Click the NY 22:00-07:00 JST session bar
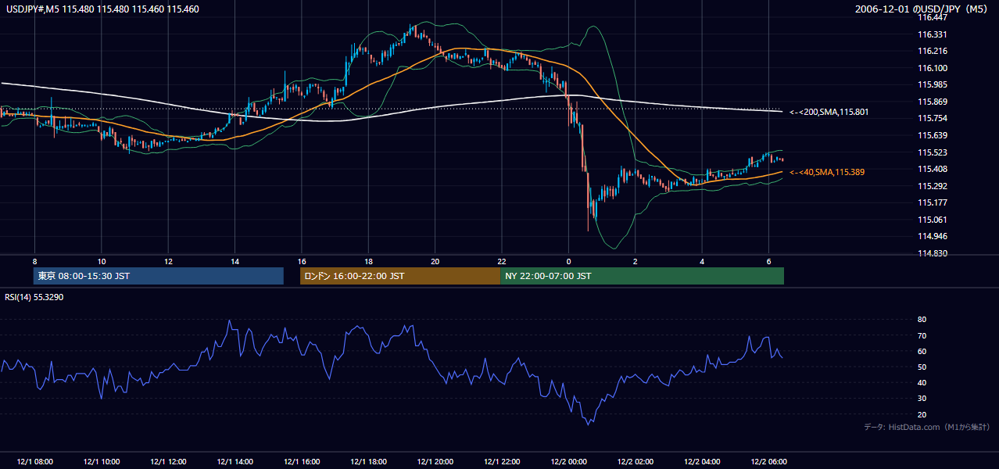999x469 pixels. pos(642,276)
